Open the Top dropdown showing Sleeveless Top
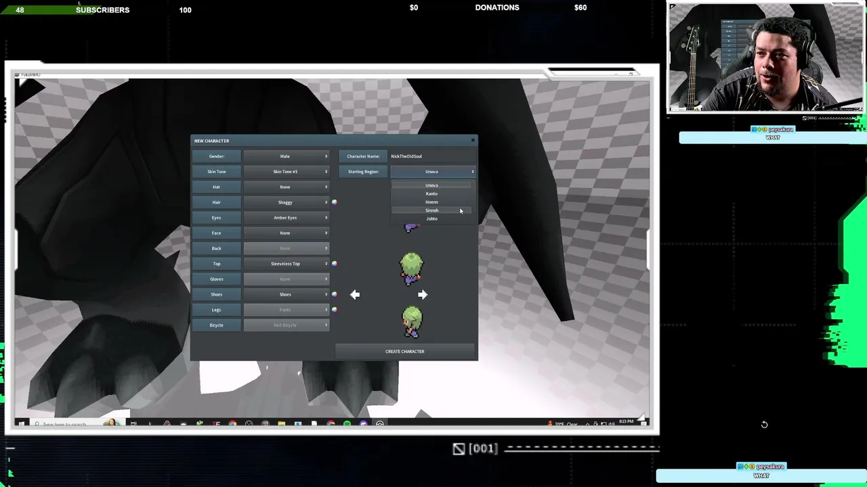Image resolution: width=867 pixels, height=487 pixels. point(286,264)
